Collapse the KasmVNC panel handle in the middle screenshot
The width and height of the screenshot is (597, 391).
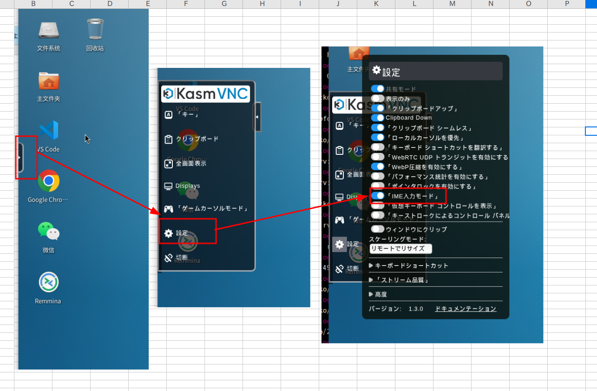pyautogui.click(x=256, y=117)
